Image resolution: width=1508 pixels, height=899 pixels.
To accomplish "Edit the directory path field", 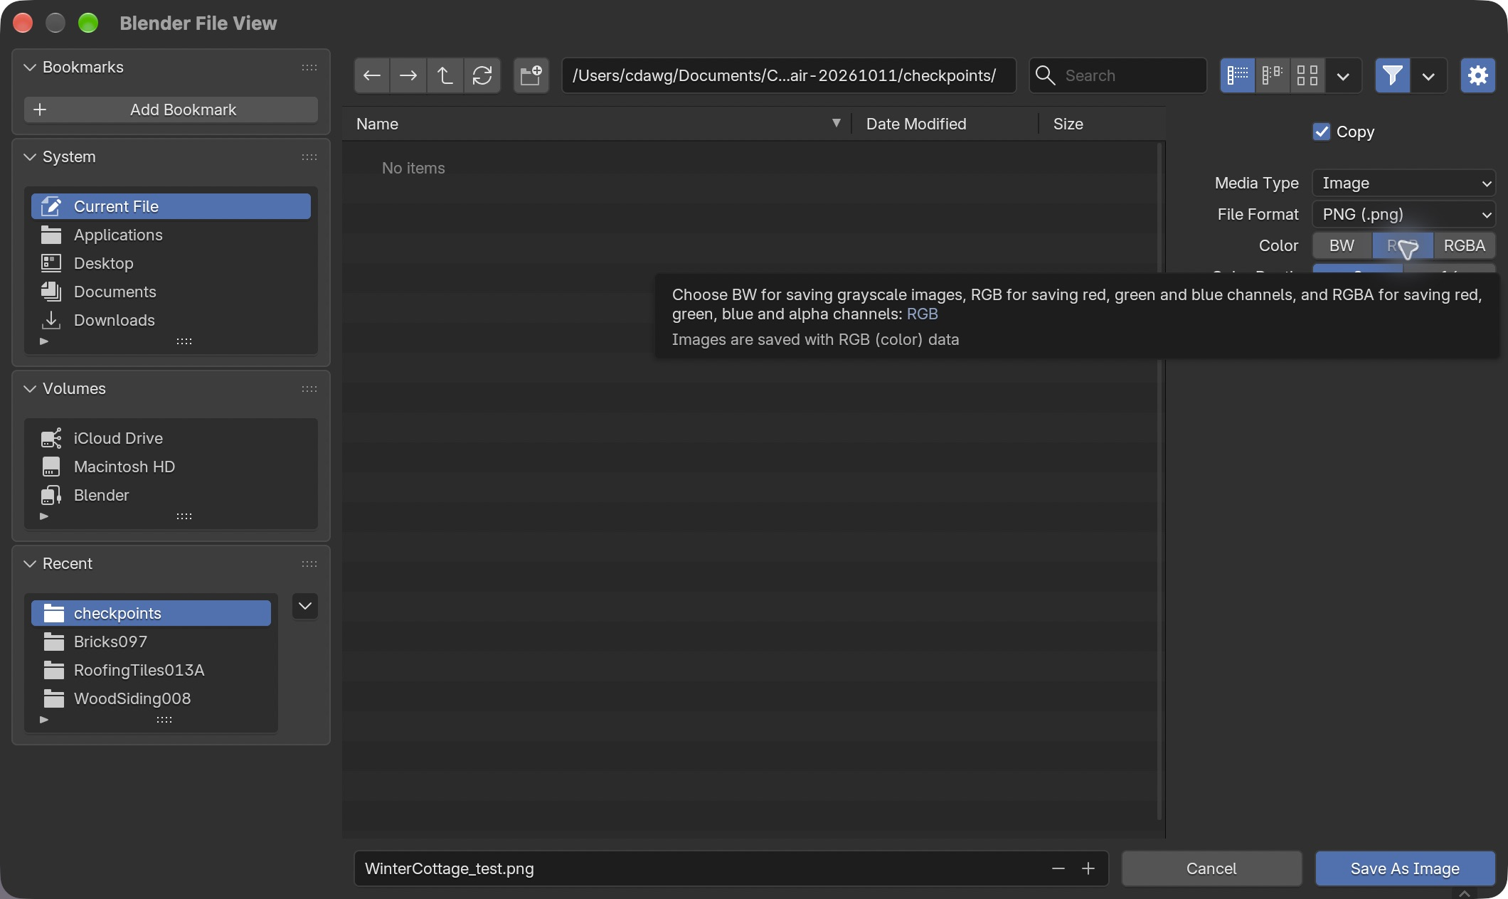I will pyautogui.click(x=789, y=75).
